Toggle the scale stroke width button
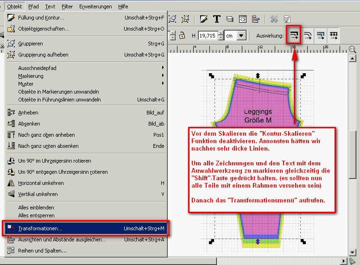 pyautogui.click(x=294, y=35)
